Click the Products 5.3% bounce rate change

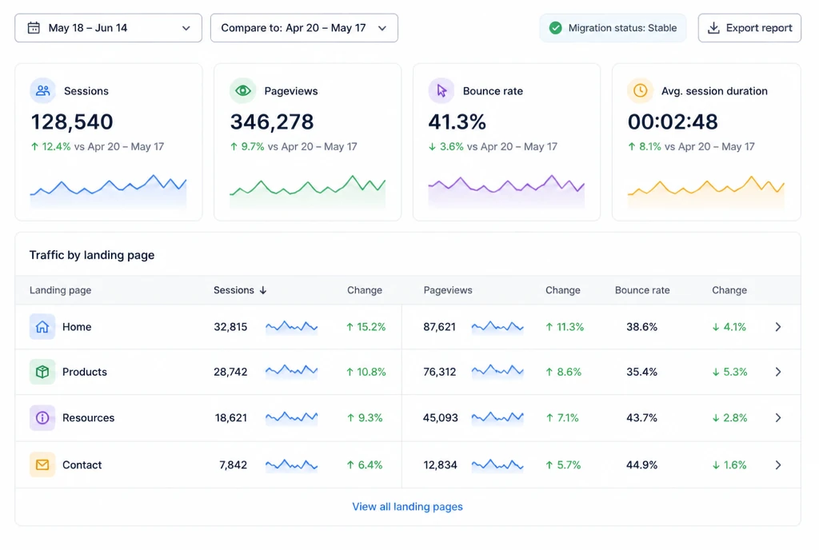pos(729,372)
